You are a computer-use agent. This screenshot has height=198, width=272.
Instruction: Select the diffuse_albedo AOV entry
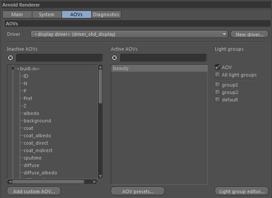click(x=41, y=173)
